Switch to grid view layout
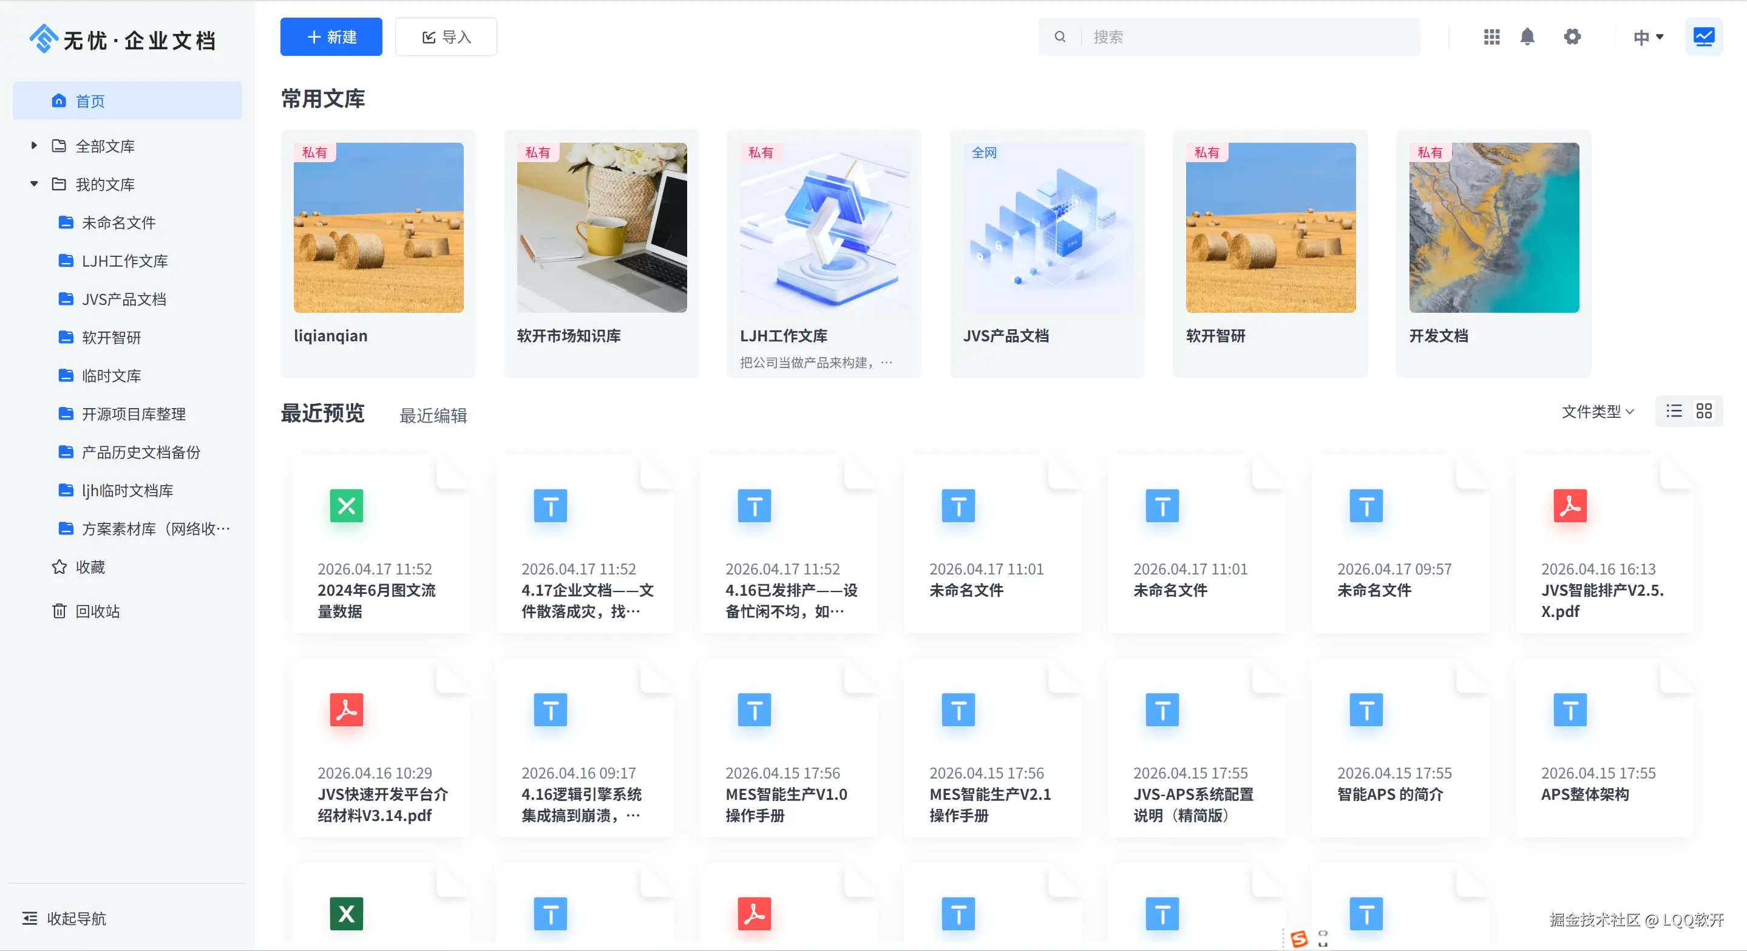The height and width of the screenshot is (951, 1747). click(x=1705, y=411)
